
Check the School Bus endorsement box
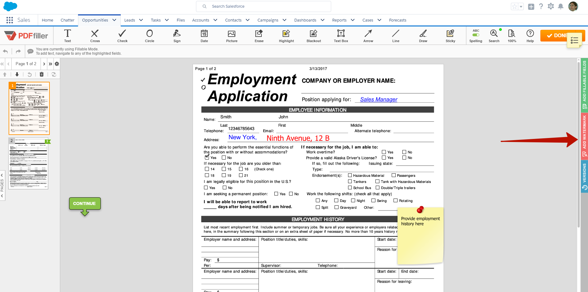click(x=350, y=187)
